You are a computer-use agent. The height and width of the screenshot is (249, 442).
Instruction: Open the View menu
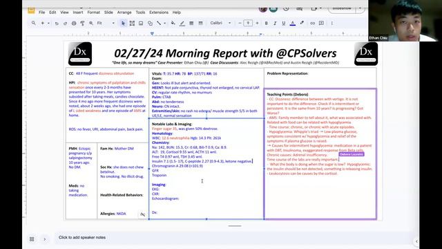click(64, 12)
